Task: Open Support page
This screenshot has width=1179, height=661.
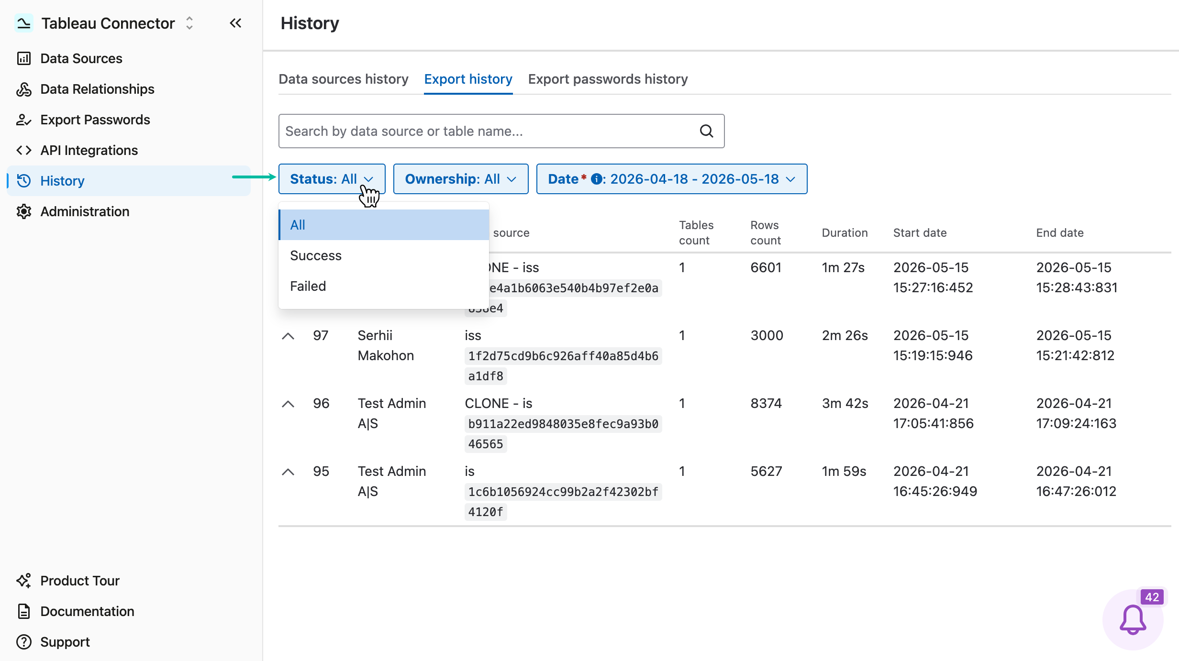Action: coord(65,642)
